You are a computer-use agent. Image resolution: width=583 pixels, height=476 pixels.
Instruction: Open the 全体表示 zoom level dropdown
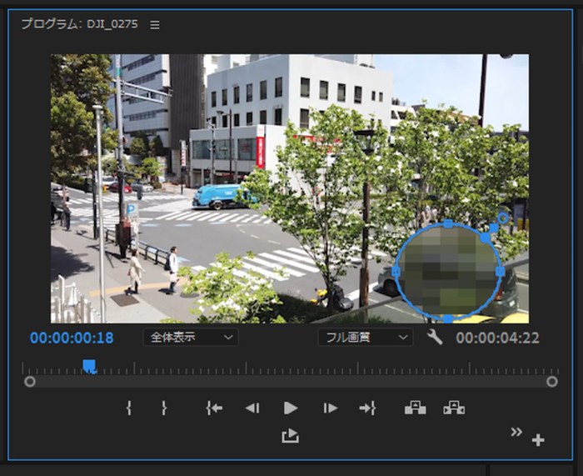191,337
